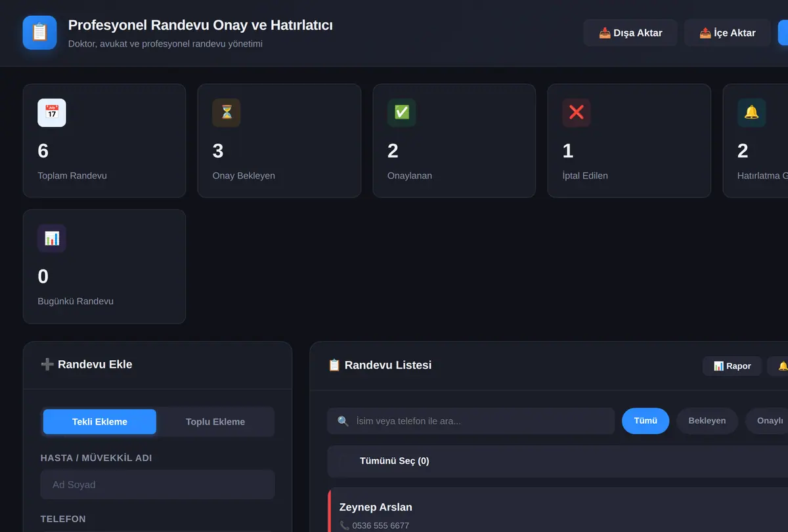Click the red X icon on İptal Edilen card
The width and height of the screenshot is (788, 532).
pos(577,113)
